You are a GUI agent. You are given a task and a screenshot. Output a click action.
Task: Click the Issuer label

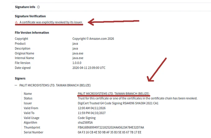coord(28,103)
